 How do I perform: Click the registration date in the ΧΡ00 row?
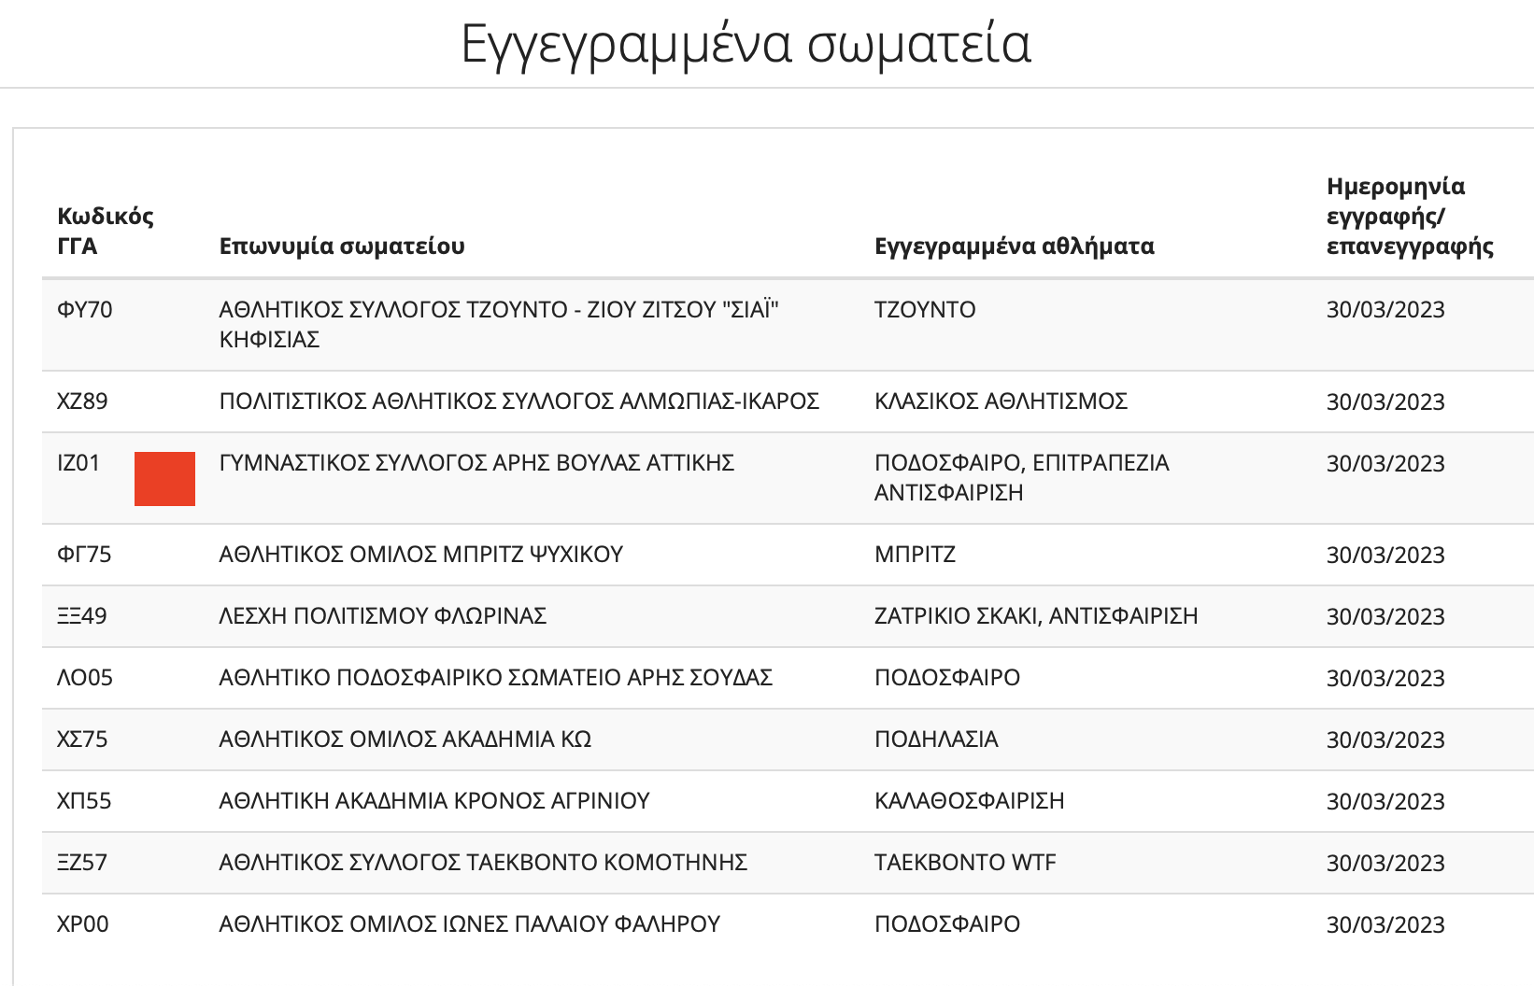pyautogui.click(x=1385, y=924)
